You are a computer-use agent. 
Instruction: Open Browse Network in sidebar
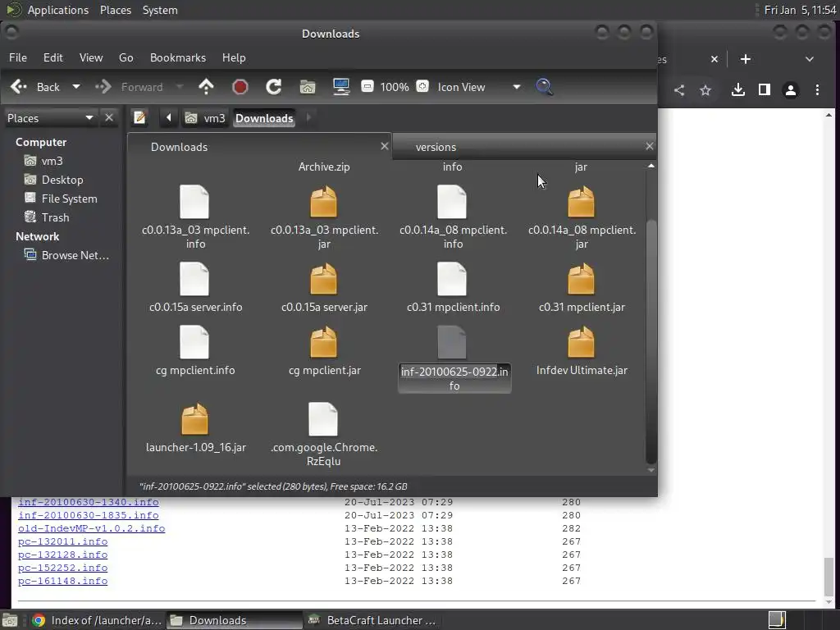[75, 256]
